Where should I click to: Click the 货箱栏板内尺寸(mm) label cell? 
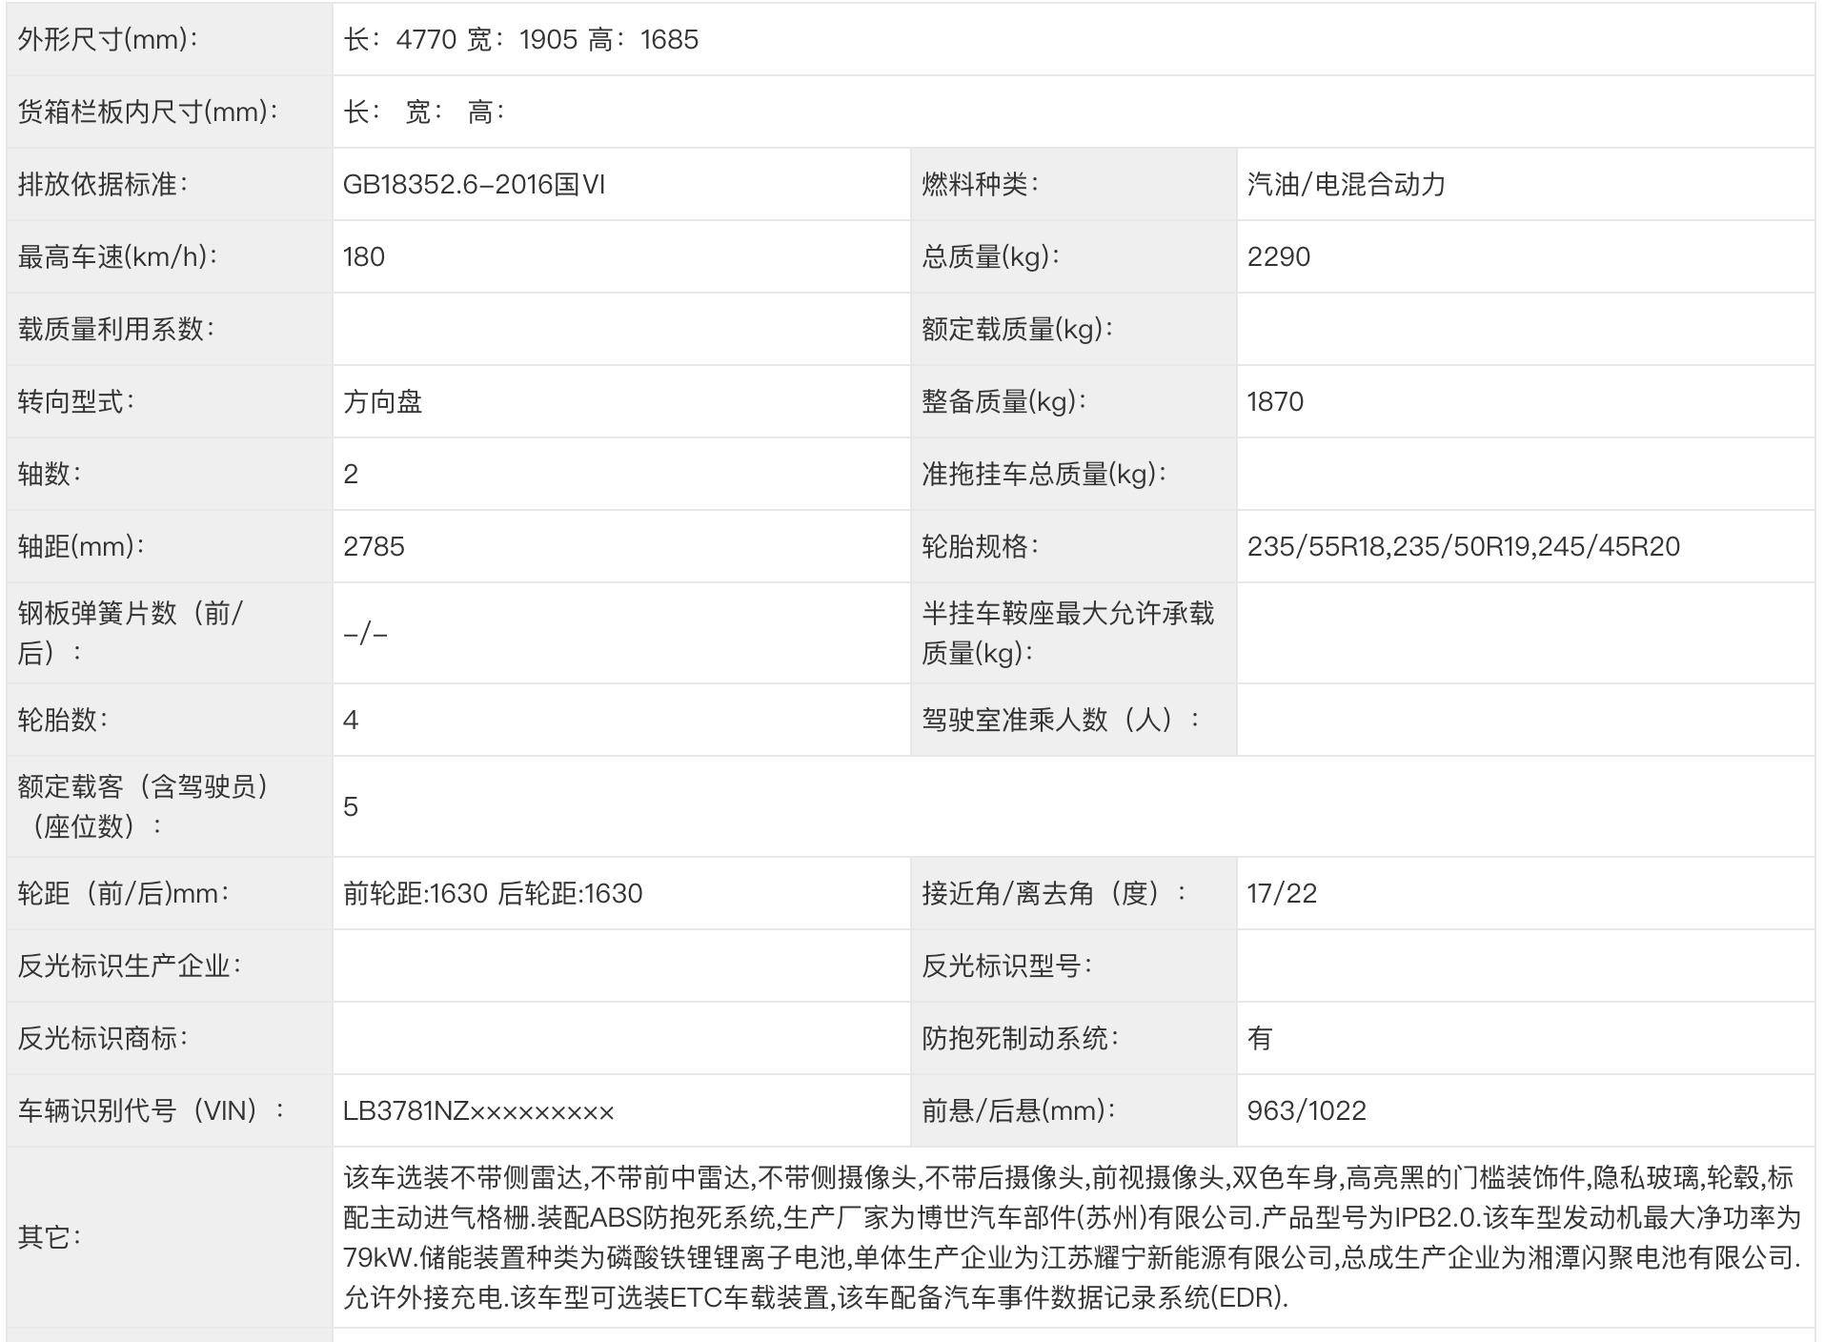click(x=148, y=112)
